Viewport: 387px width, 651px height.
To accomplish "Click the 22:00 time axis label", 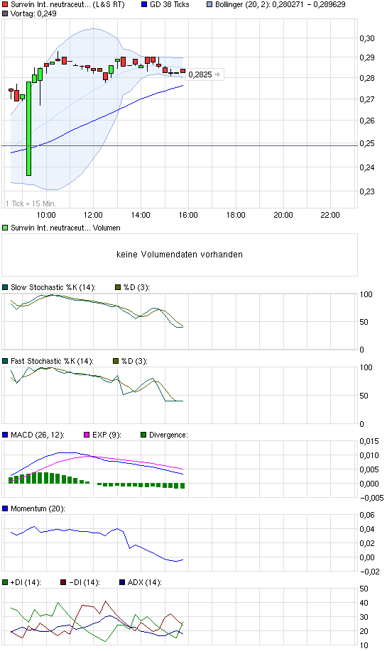I will pos(330,215).
